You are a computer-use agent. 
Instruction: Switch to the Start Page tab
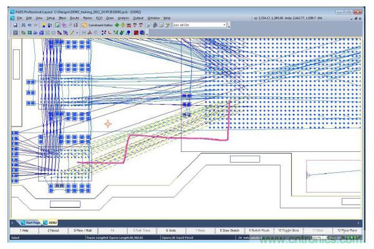32,222
